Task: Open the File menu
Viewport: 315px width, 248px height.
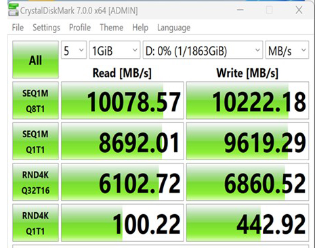Action: coord(18,28)
